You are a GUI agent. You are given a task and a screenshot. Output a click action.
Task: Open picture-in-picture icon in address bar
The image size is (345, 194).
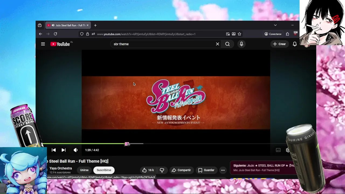click(228, 34)
